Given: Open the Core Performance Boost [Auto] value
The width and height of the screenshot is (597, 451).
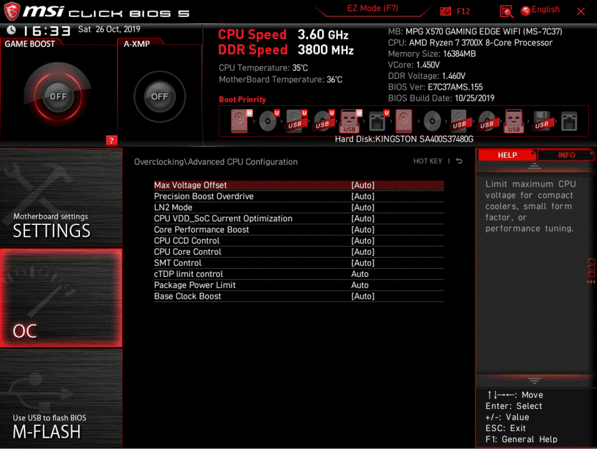Looking at the screenshot, I should (363, 229).
